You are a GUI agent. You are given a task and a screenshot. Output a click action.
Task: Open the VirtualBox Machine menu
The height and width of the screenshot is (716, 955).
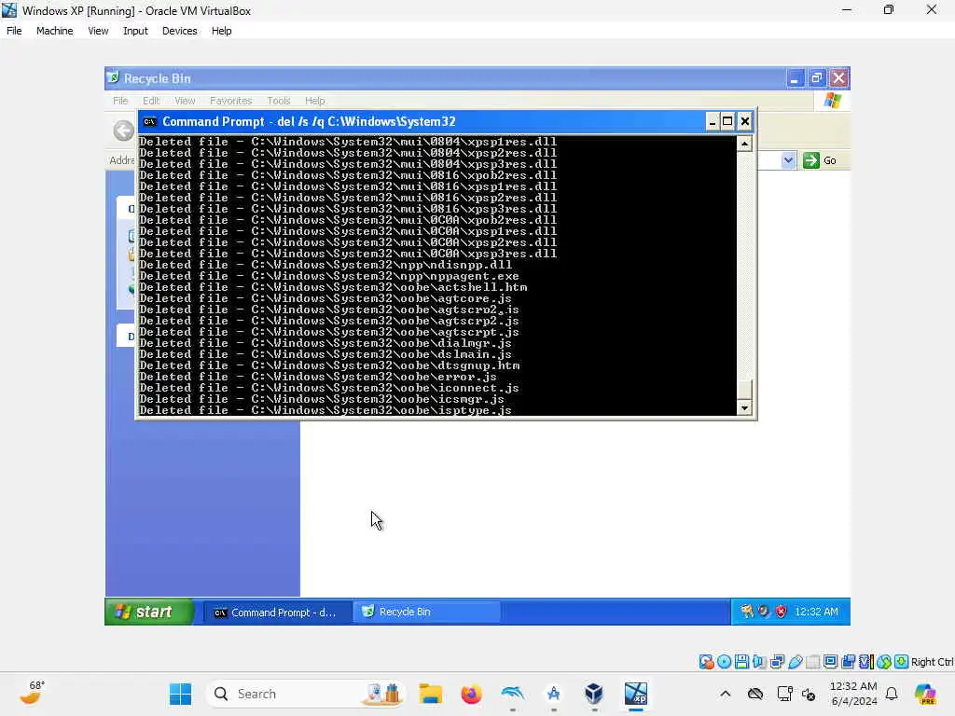click(x=54, y=31)
